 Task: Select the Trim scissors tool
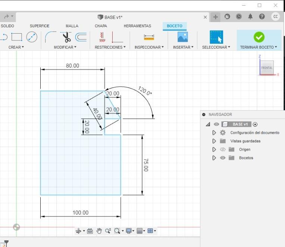pyautogui.click(x=66, y=37)
